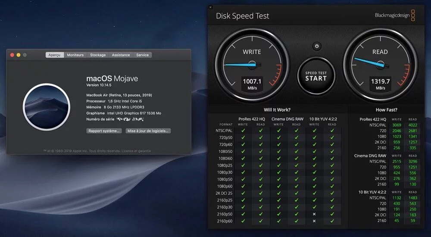Open the Service tab
Image resolution: width=431 pixels, height=237 pixels.
pos(142,55)
